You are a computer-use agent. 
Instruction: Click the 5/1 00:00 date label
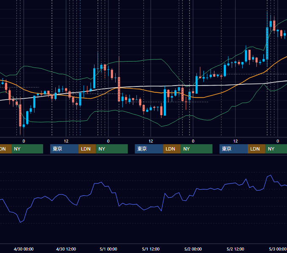[x=108, y=249]
